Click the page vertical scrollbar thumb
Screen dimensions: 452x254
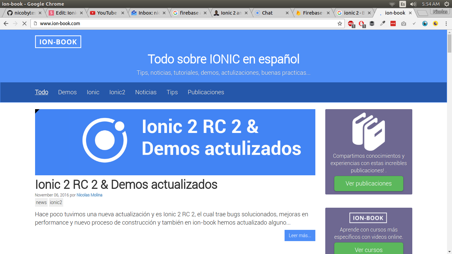pyautogui.click(x=449, y=43)
